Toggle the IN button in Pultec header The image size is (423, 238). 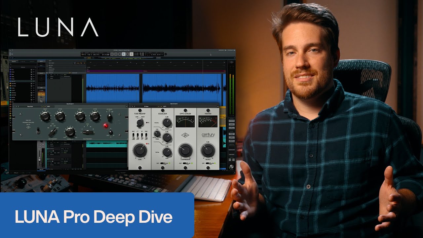pos(45,106)
